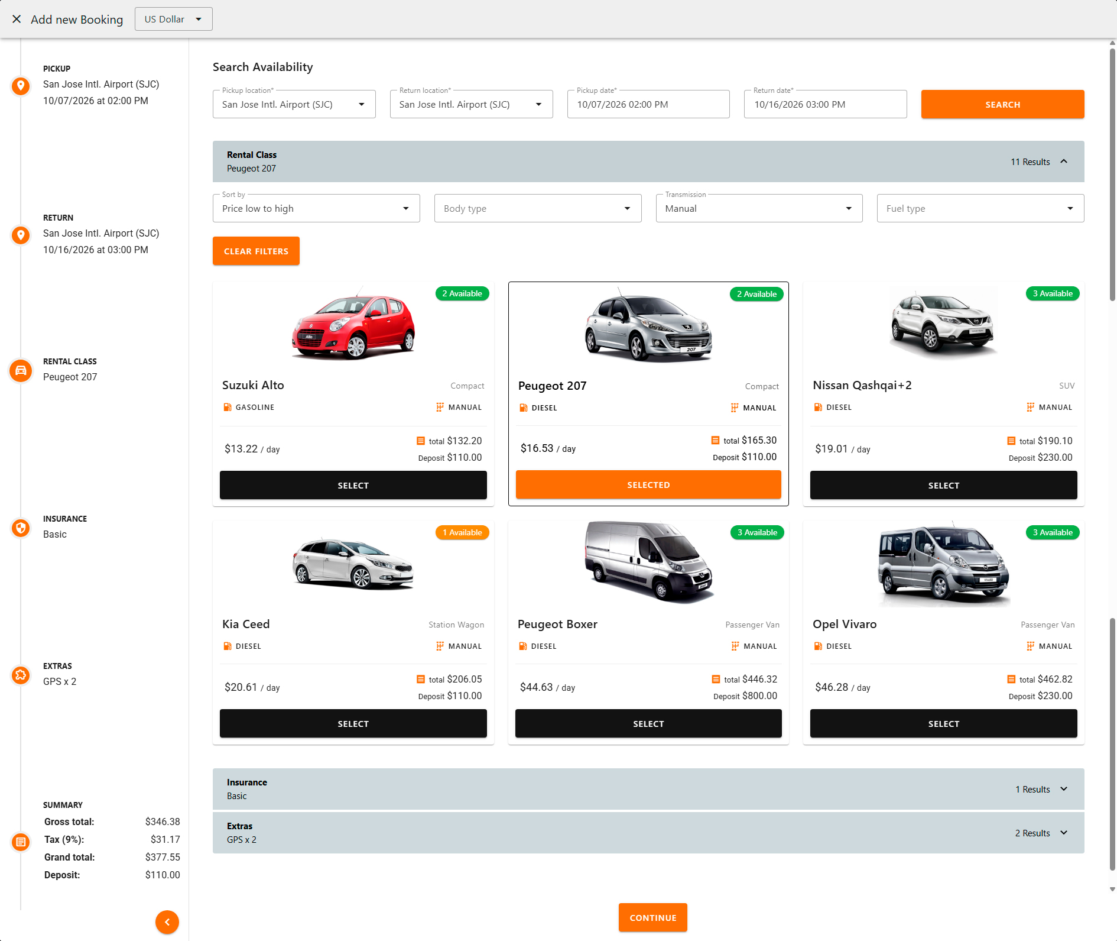Click the Return location pin icon
Image resolution: width=1117 pixels, height=941 pixels.
(21, 235)
